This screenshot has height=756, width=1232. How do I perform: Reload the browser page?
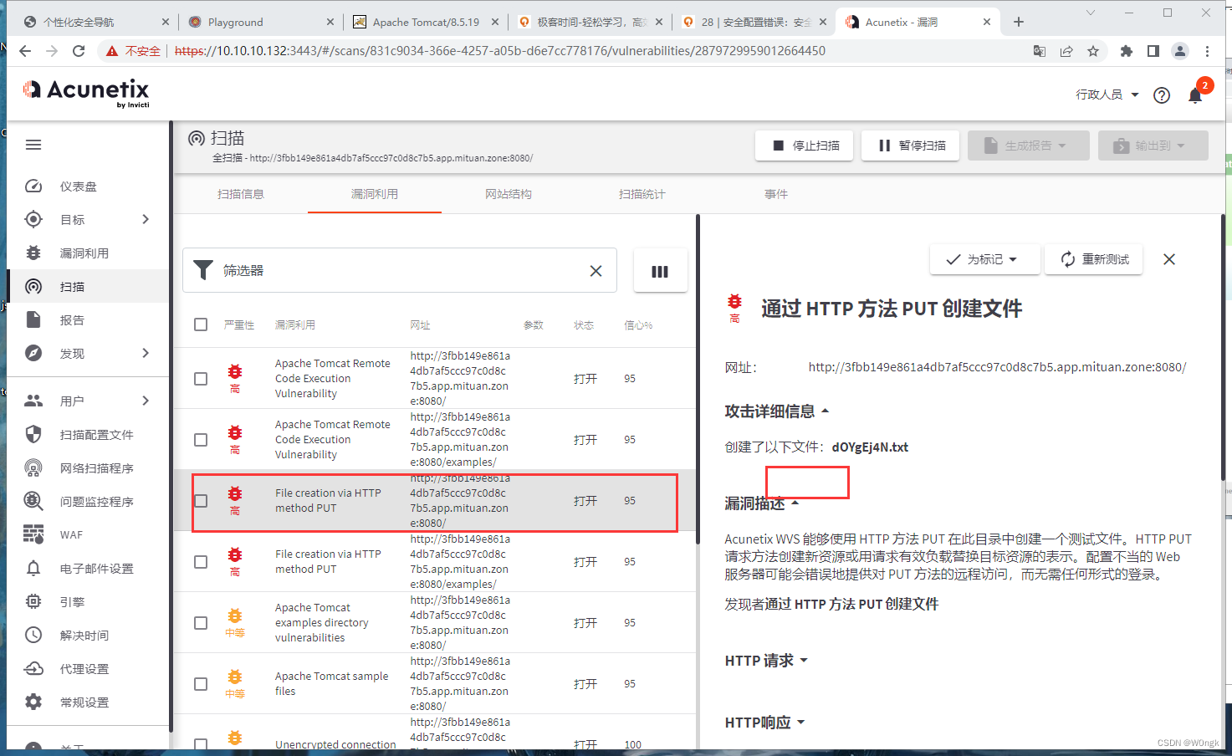point(79,51)
